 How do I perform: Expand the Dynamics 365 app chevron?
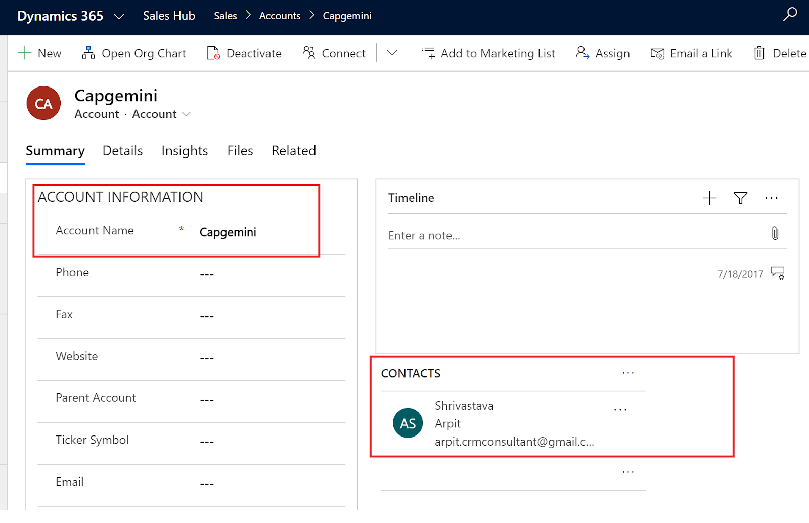pyautogui.click(x=119, y=16)
